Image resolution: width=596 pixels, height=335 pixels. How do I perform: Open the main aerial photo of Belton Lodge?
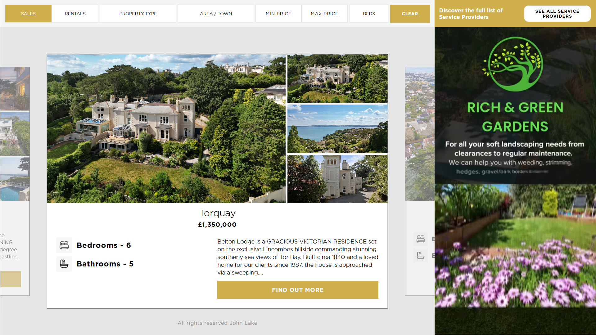pos(166,129)
